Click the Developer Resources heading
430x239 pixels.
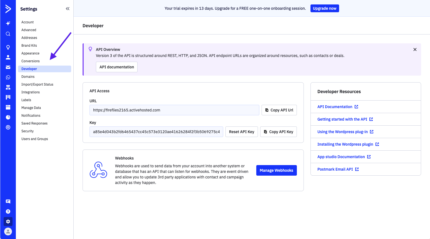pyautogui.click(x=339, y=92)
